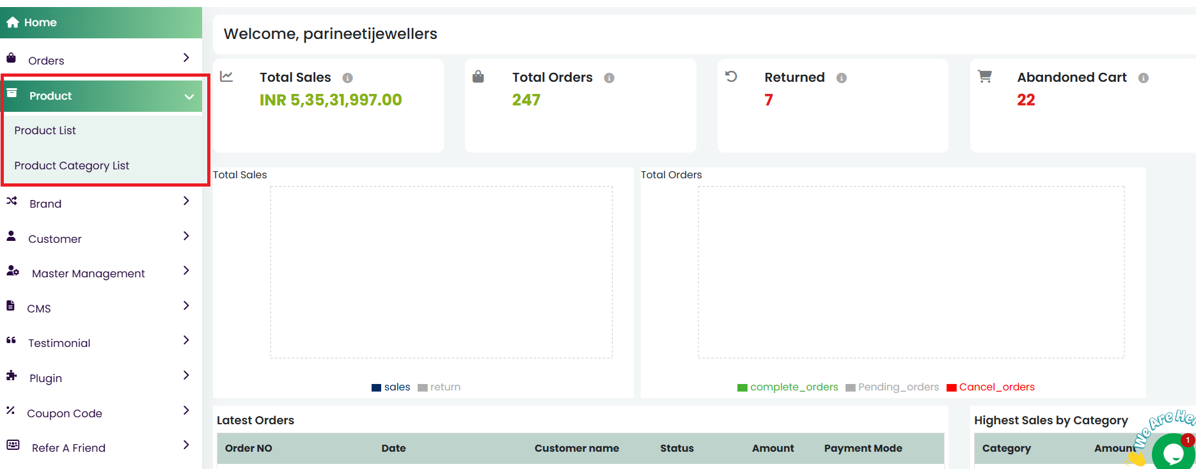This screenshot has width=1196, height=469.
Task: Toggle complete_orders legend in chart
Action: point(787,387)
